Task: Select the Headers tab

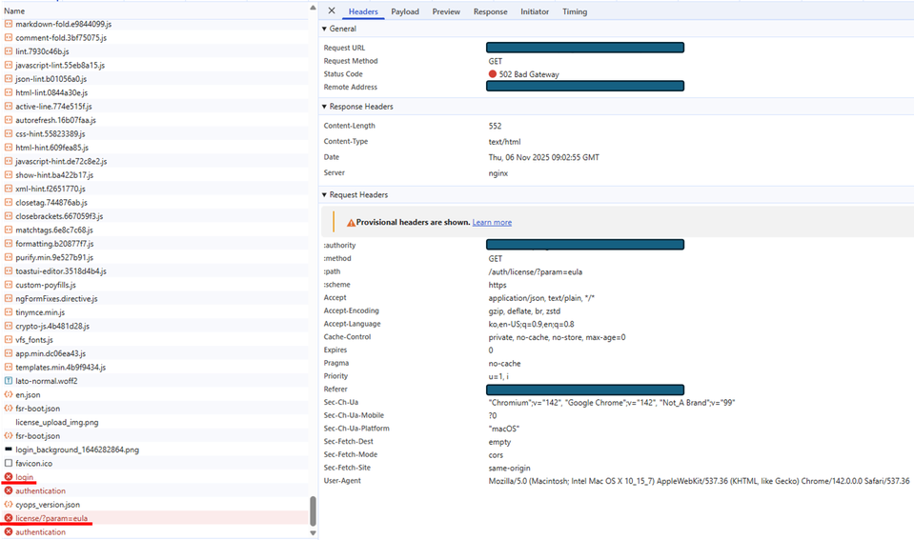Action: click(363, 11)
